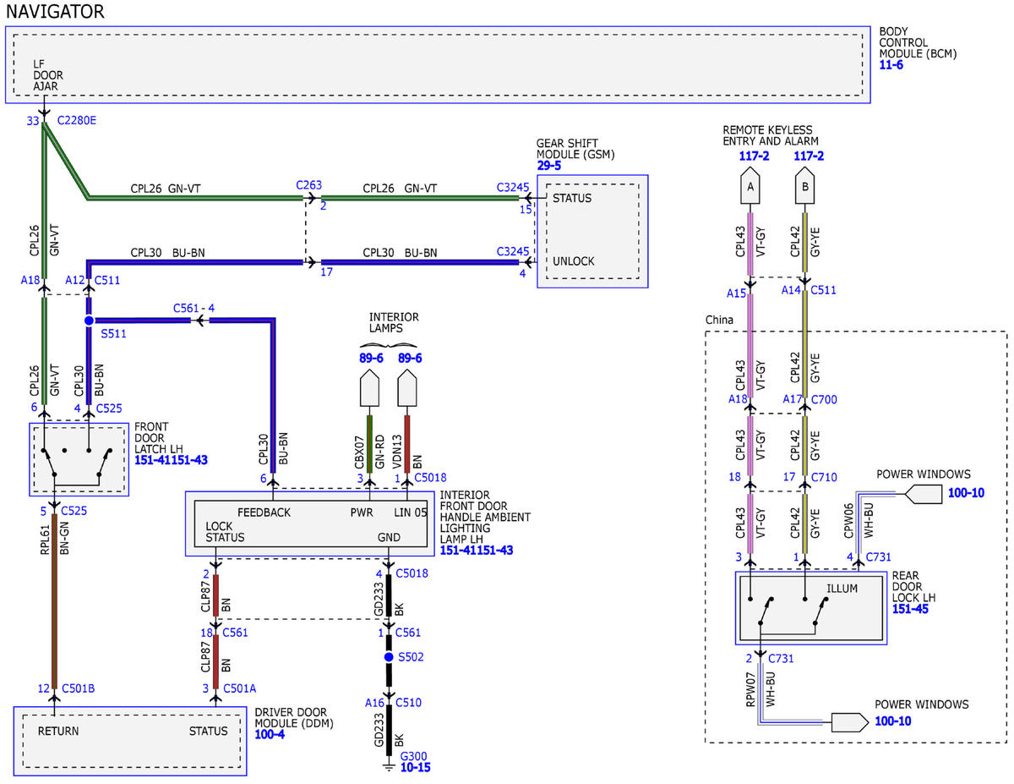Select C511 connector label beside pin A14
Screen dimensions: 1014x784
823,291
